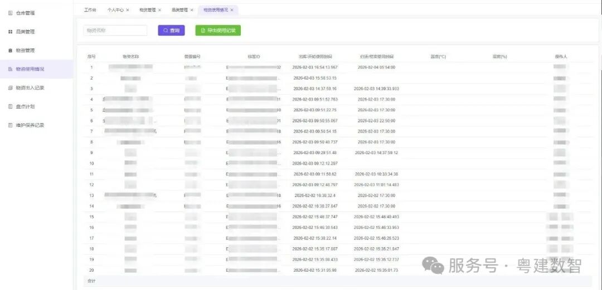The width and height of the screenshot is (602, 290).
Task: Click the green 导出使用记录 export button
Action: (x=218, y=30)
